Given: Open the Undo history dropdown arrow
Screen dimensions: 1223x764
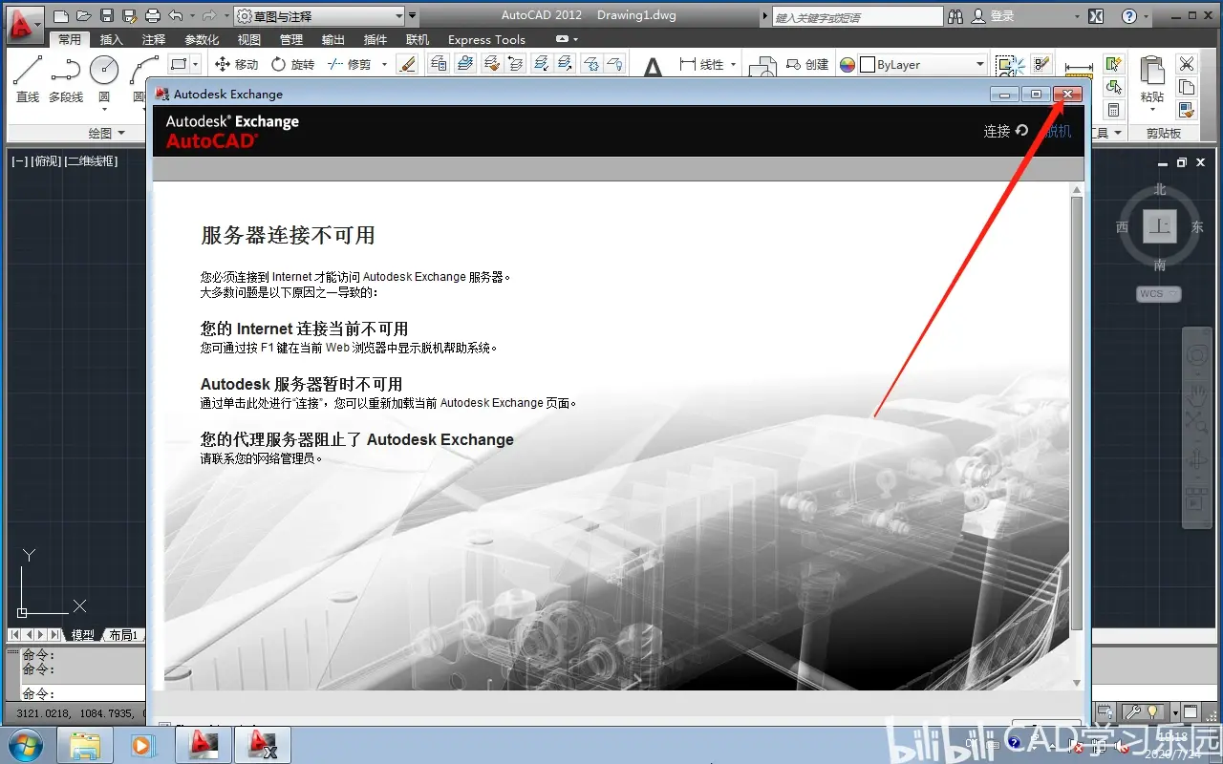Looking at the screenshot, I should point(192,16).
